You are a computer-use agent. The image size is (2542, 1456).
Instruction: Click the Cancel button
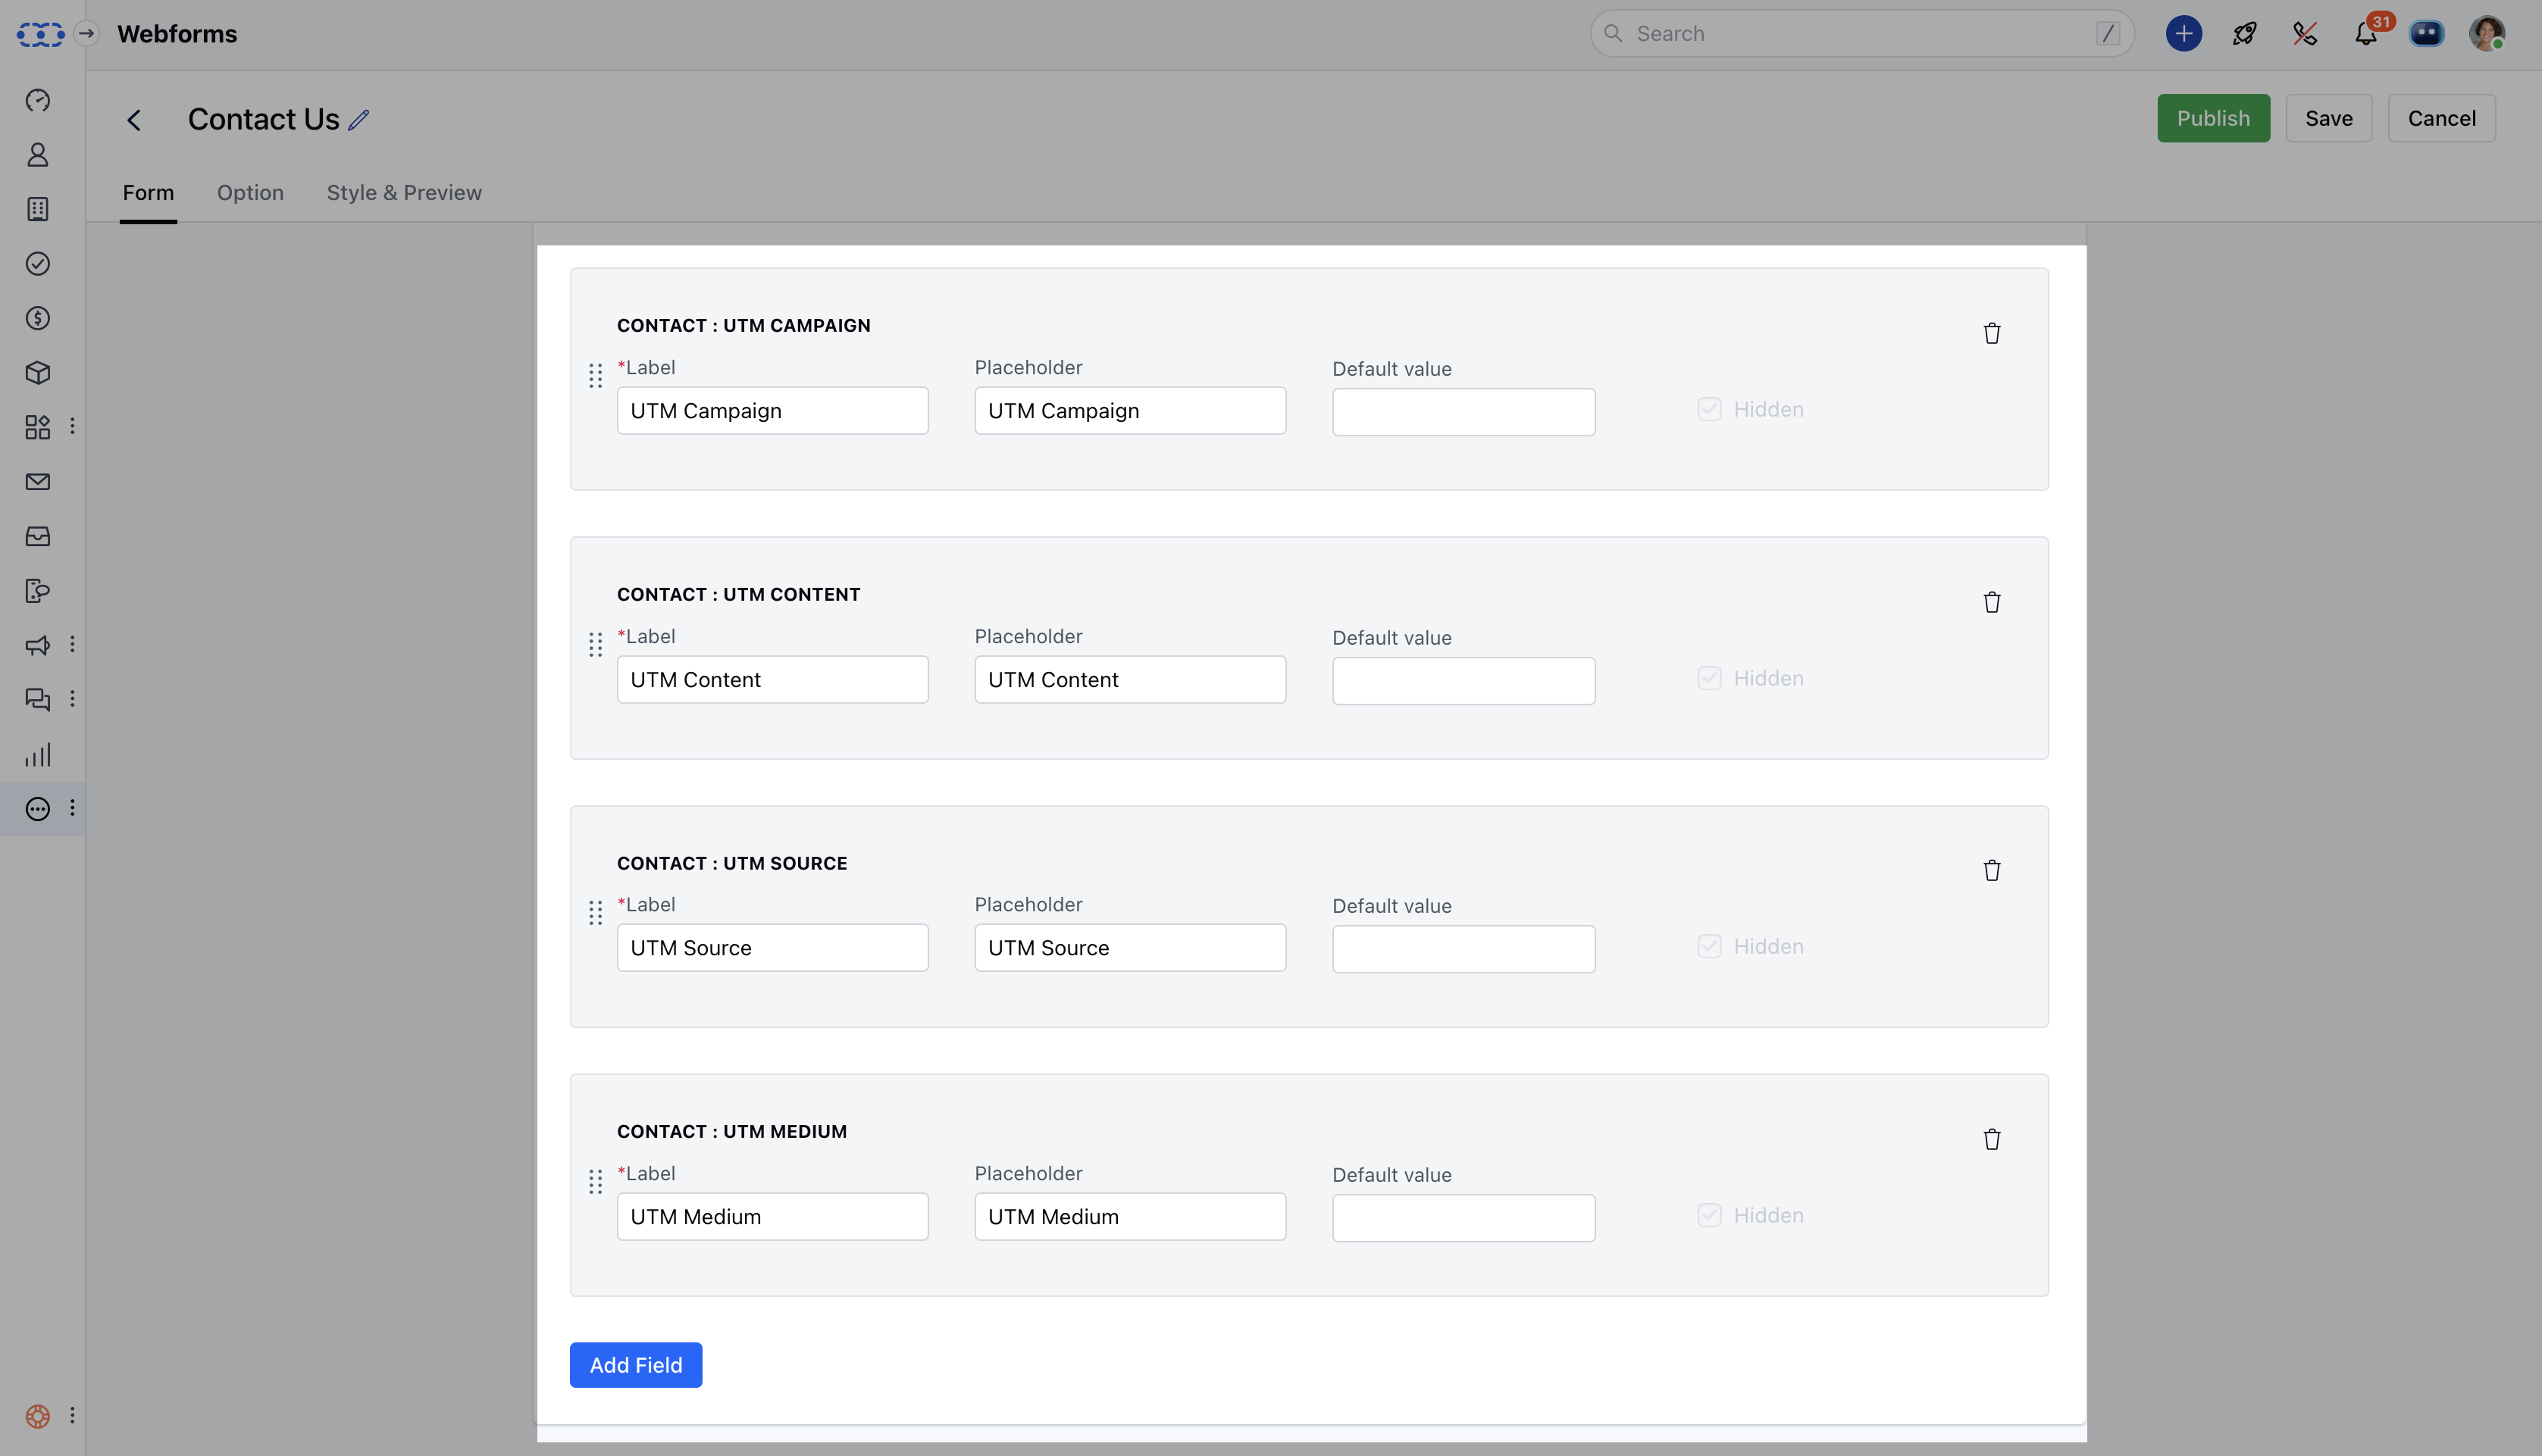tap(2441, 118)
